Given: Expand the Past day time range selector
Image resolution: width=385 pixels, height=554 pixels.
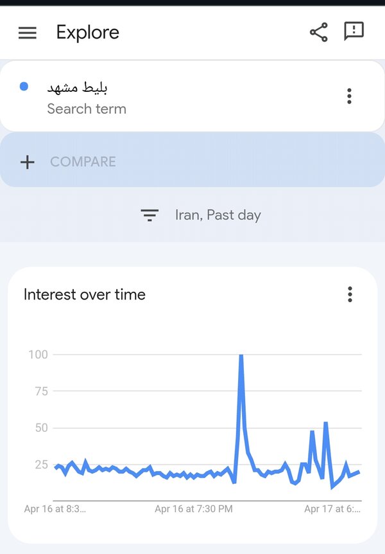Looking at the screenshot, I should (x=235, y=215).
